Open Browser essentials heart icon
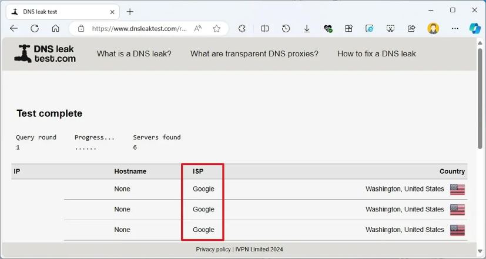The image size is (486, 259). [328, 29]
